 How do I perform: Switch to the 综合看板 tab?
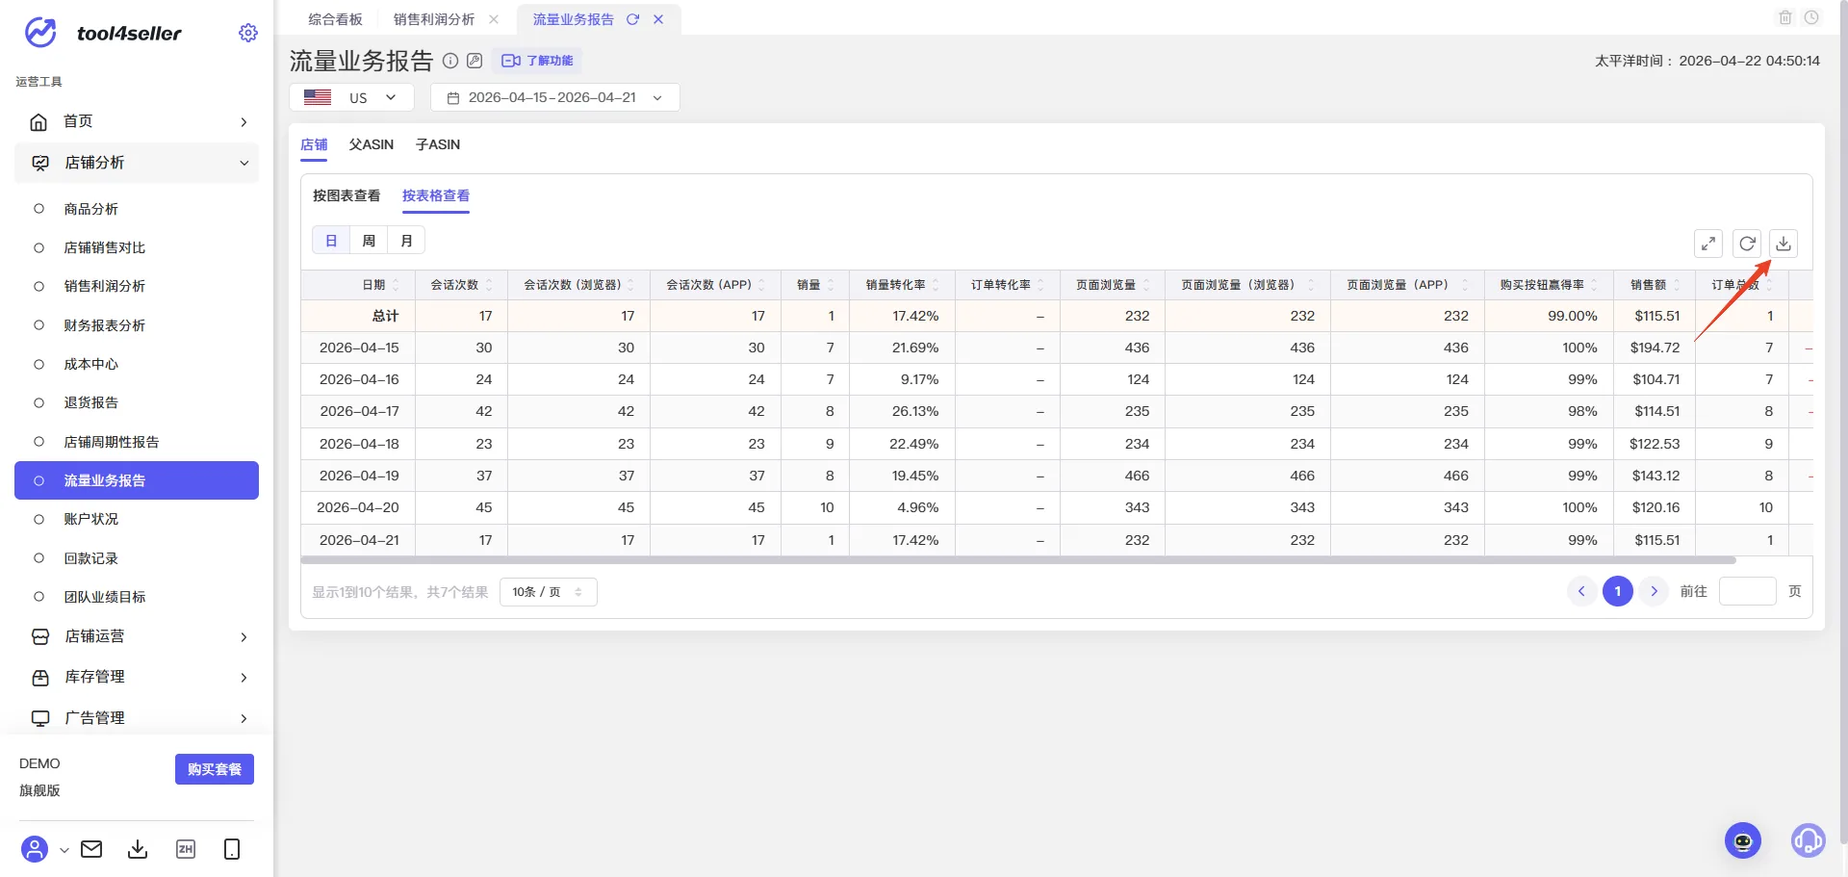point(335,19)
